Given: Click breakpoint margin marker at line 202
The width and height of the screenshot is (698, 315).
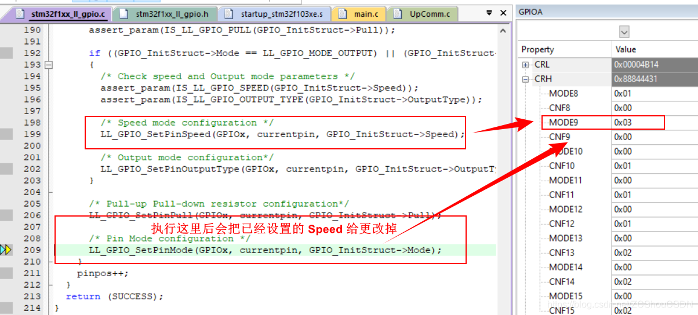Looking at the screenshot, I should [6, 169].
